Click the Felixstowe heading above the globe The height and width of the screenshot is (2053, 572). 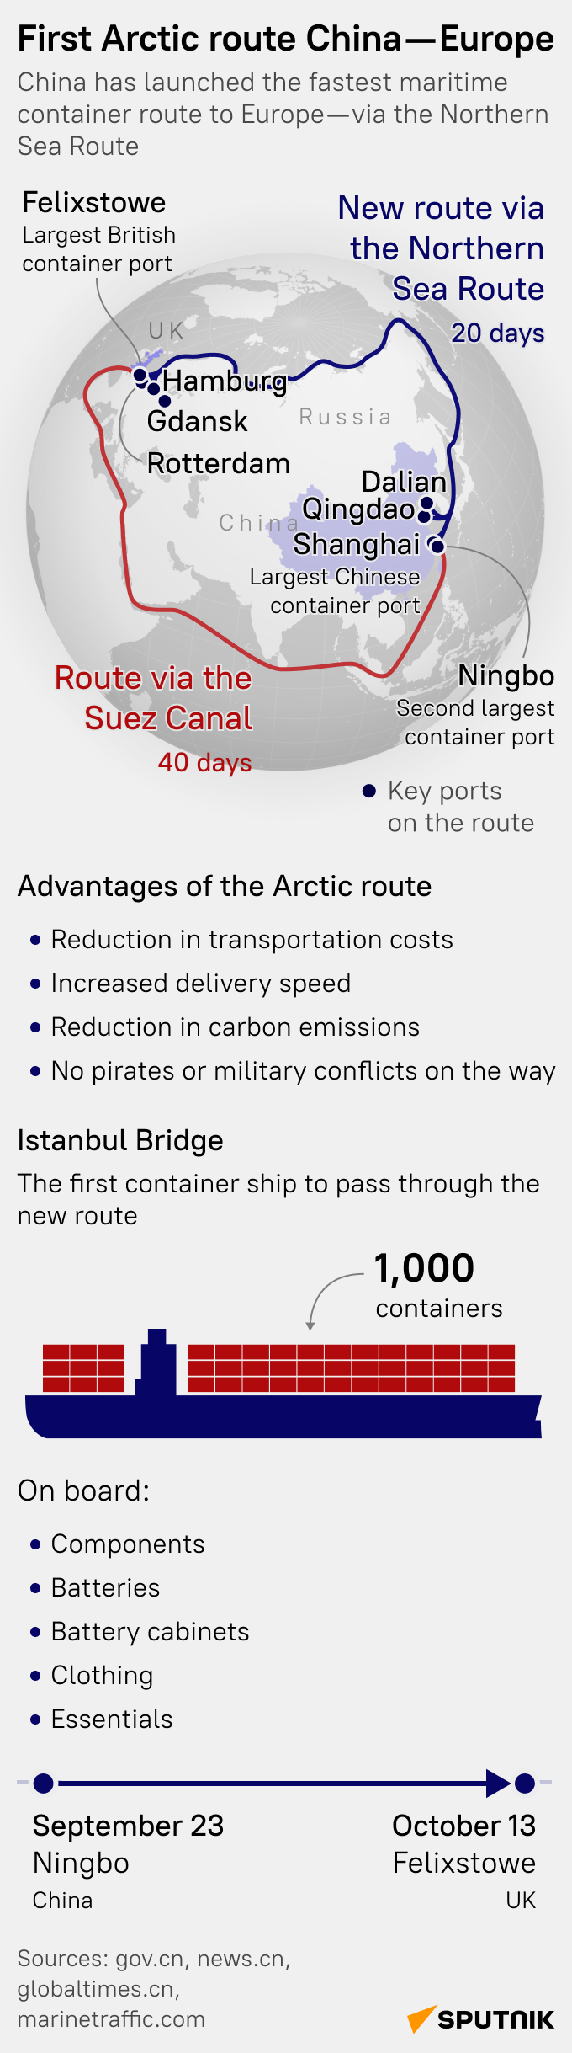point(94,203)
